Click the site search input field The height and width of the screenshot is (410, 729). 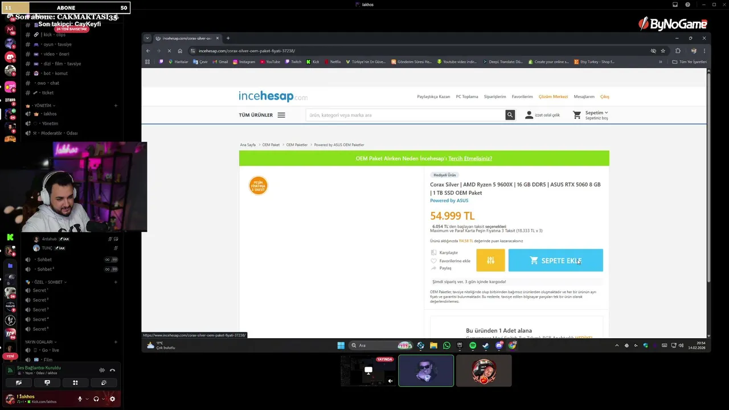click(x=406, y=115)
